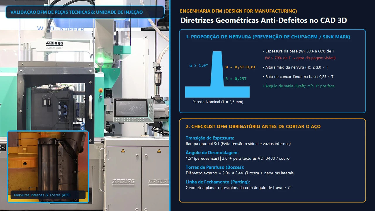Click 'Transição de Espessura:' subheading
Screen dimensions: 375x211
point(210,138)
